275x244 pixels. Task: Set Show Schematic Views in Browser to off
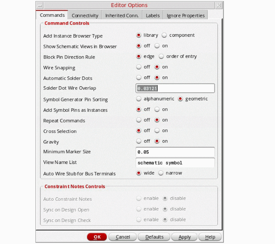click(138, 46)
